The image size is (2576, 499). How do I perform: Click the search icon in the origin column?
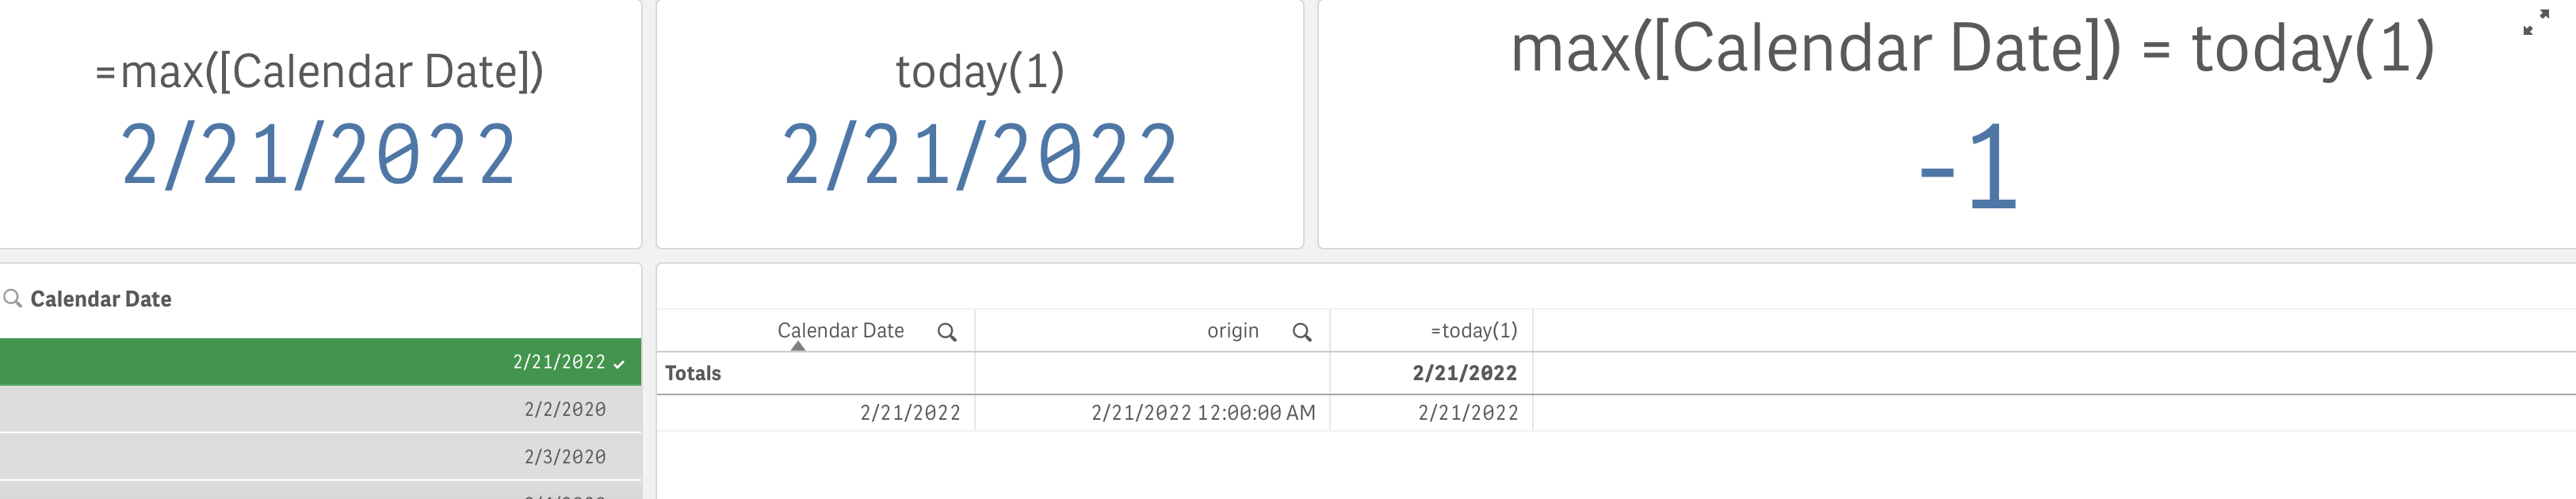click(1301, 332)
